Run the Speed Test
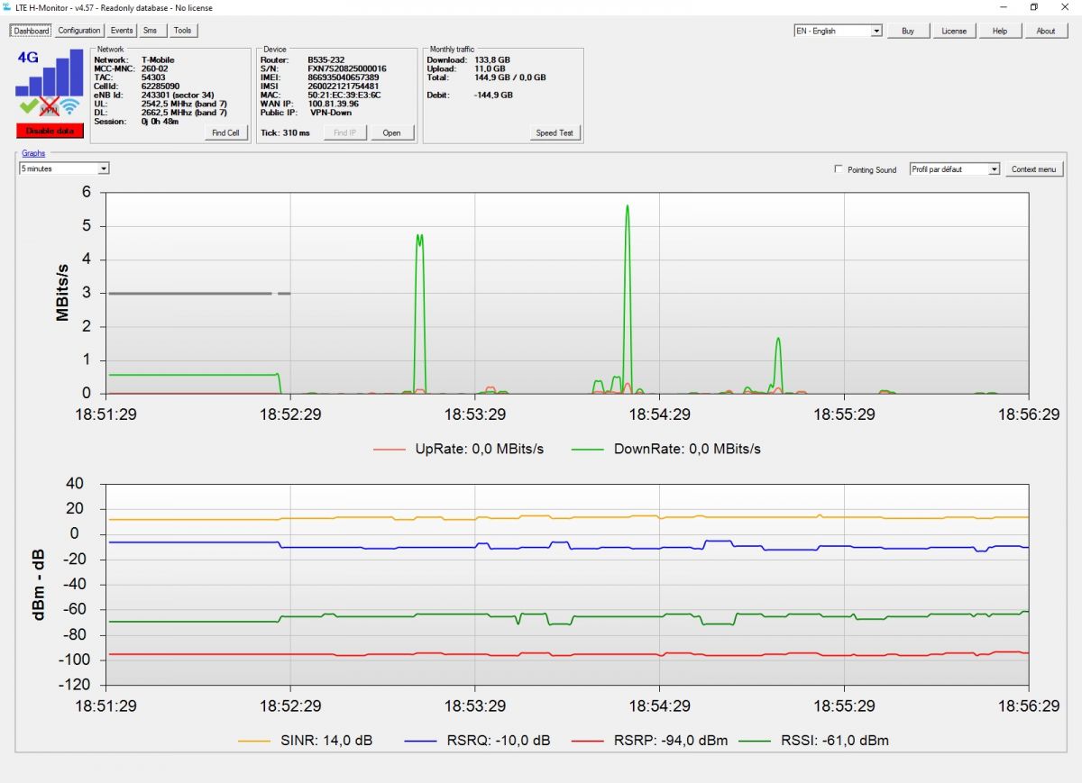 click(x=555, y=132)
